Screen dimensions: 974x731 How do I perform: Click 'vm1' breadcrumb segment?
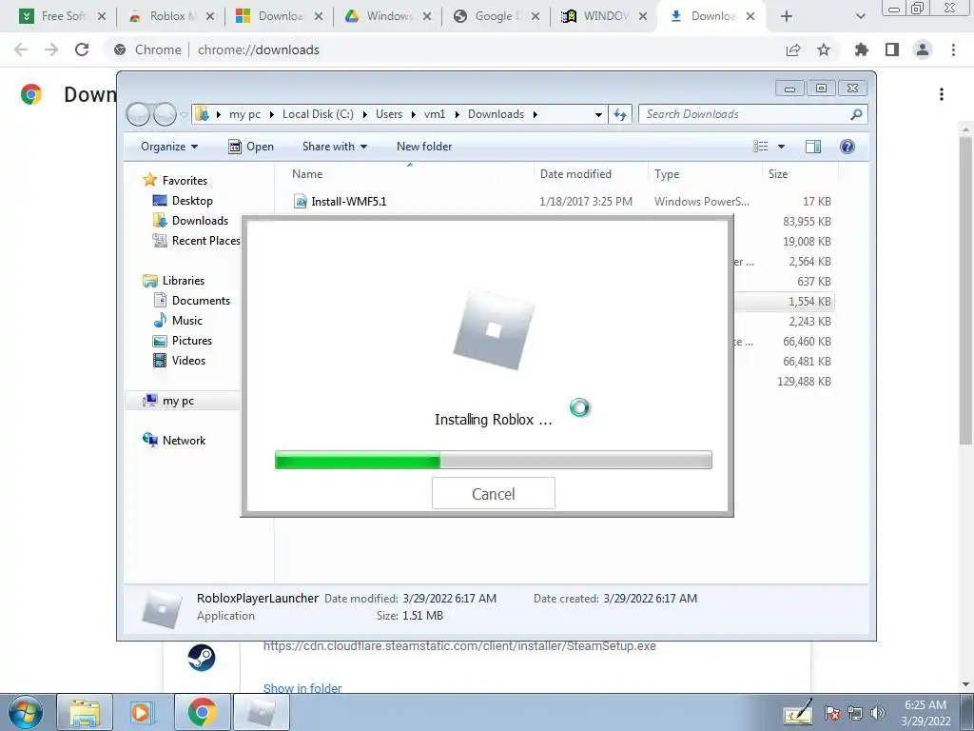point(435,114)
